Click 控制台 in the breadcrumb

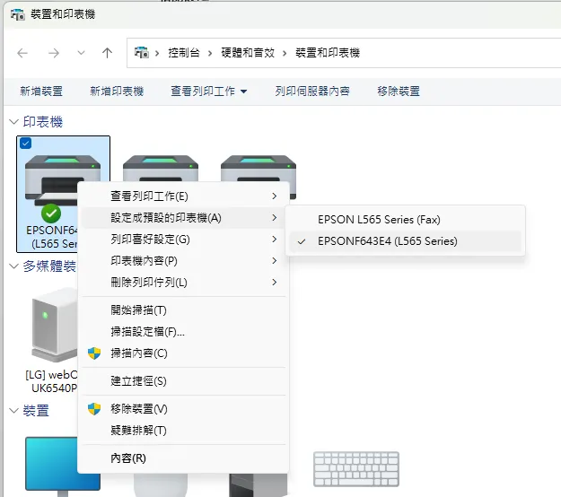click(x=184, y=53)
